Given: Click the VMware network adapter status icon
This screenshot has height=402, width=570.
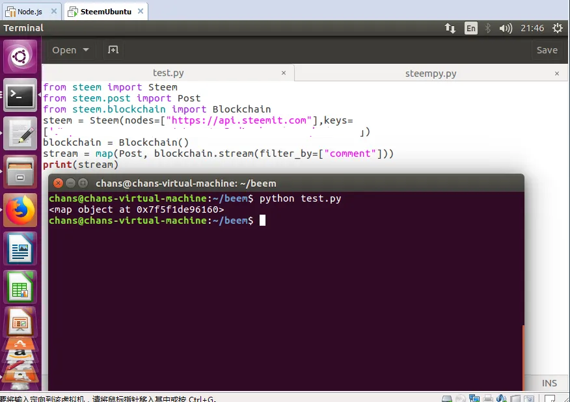Looking at the screenshot, I should click(474, 398).
